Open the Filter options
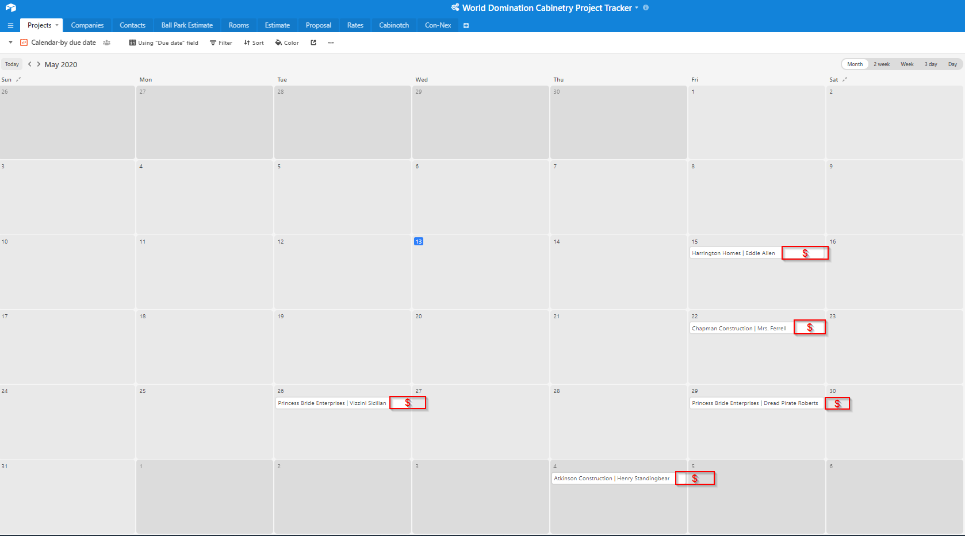Image resolution: width=965 pixels, height=536 pixels. click(221, 43)
